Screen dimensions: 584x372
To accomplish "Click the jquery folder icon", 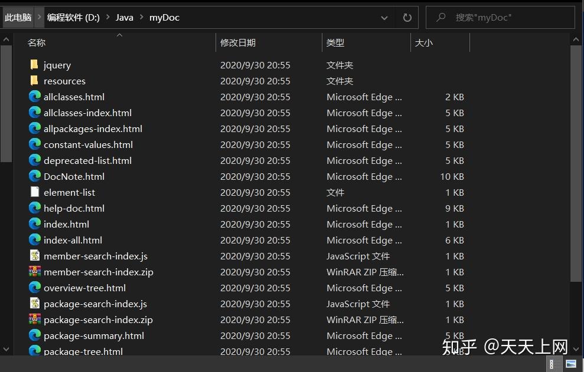I will click(34, 65).
